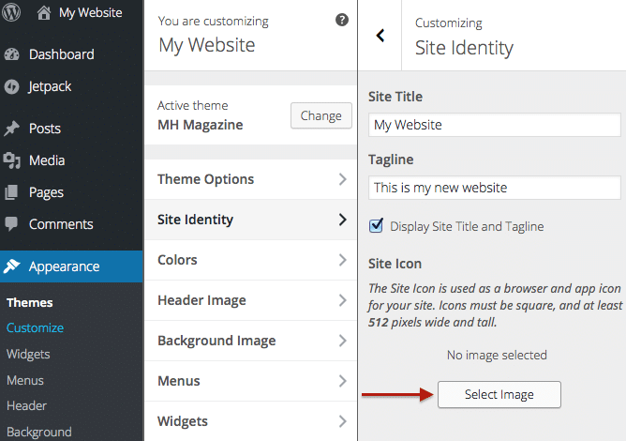626x441 pixels.
Task: Click the Media icon in sidebar
Action: 11,160
